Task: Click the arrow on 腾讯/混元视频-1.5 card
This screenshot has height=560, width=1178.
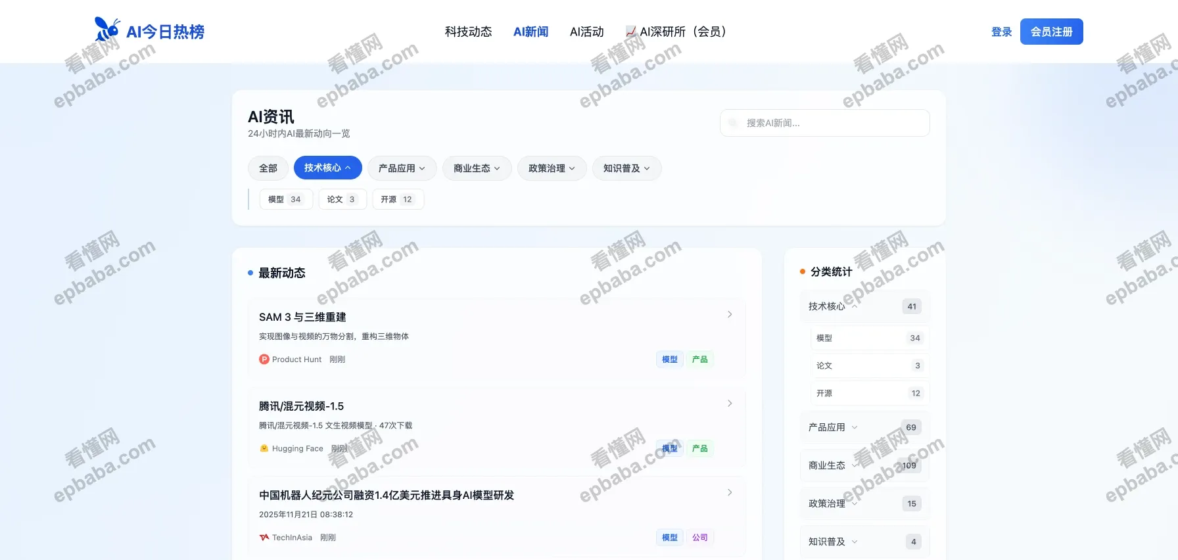Action: [x=730, y=403]
